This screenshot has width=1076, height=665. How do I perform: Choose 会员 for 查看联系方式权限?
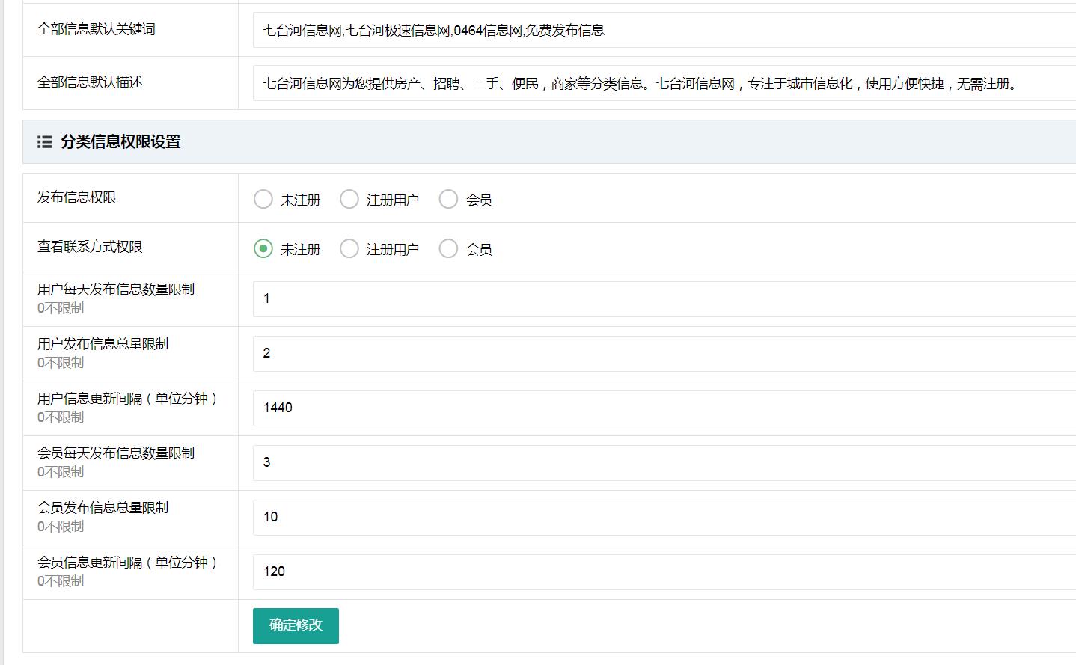[448, 248]
